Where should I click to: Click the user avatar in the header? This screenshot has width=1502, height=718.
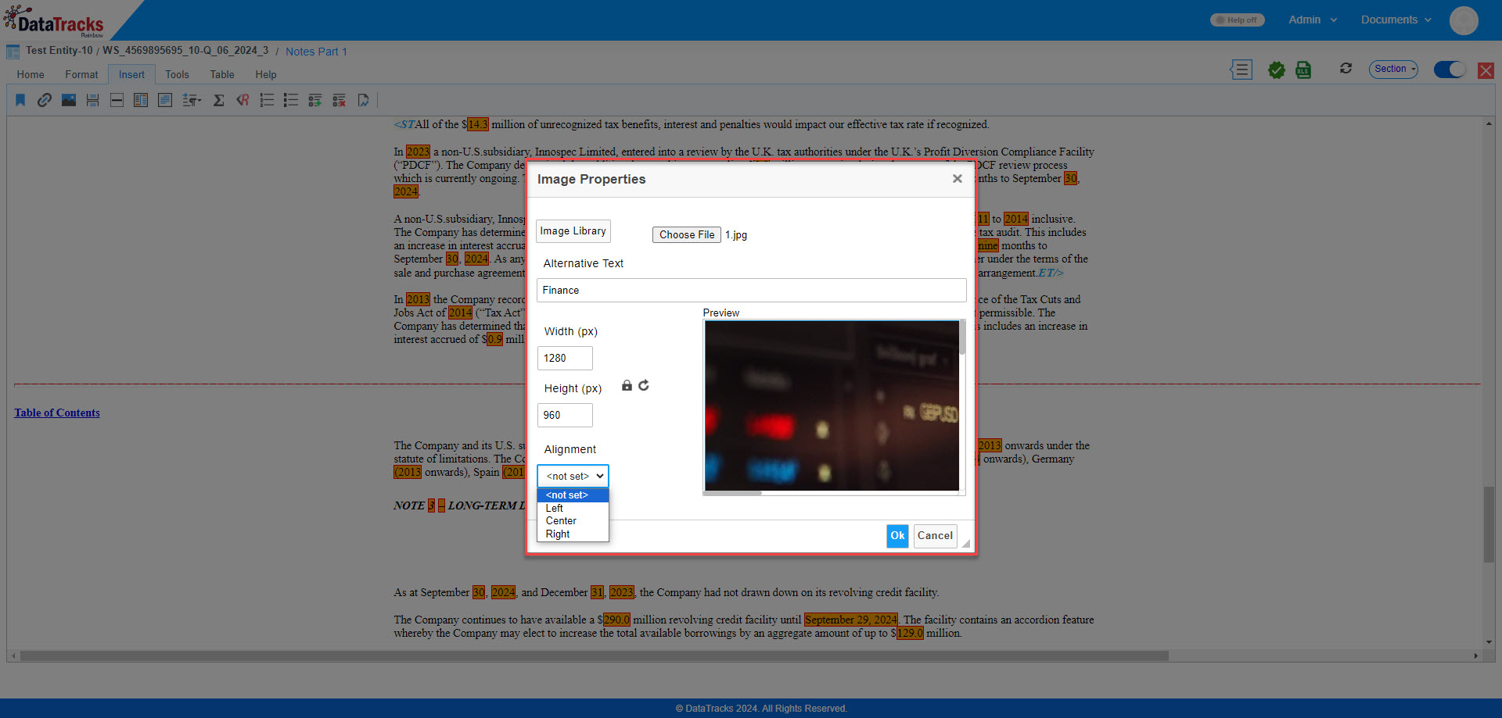pyautogui.click(x=1464, y=20)
